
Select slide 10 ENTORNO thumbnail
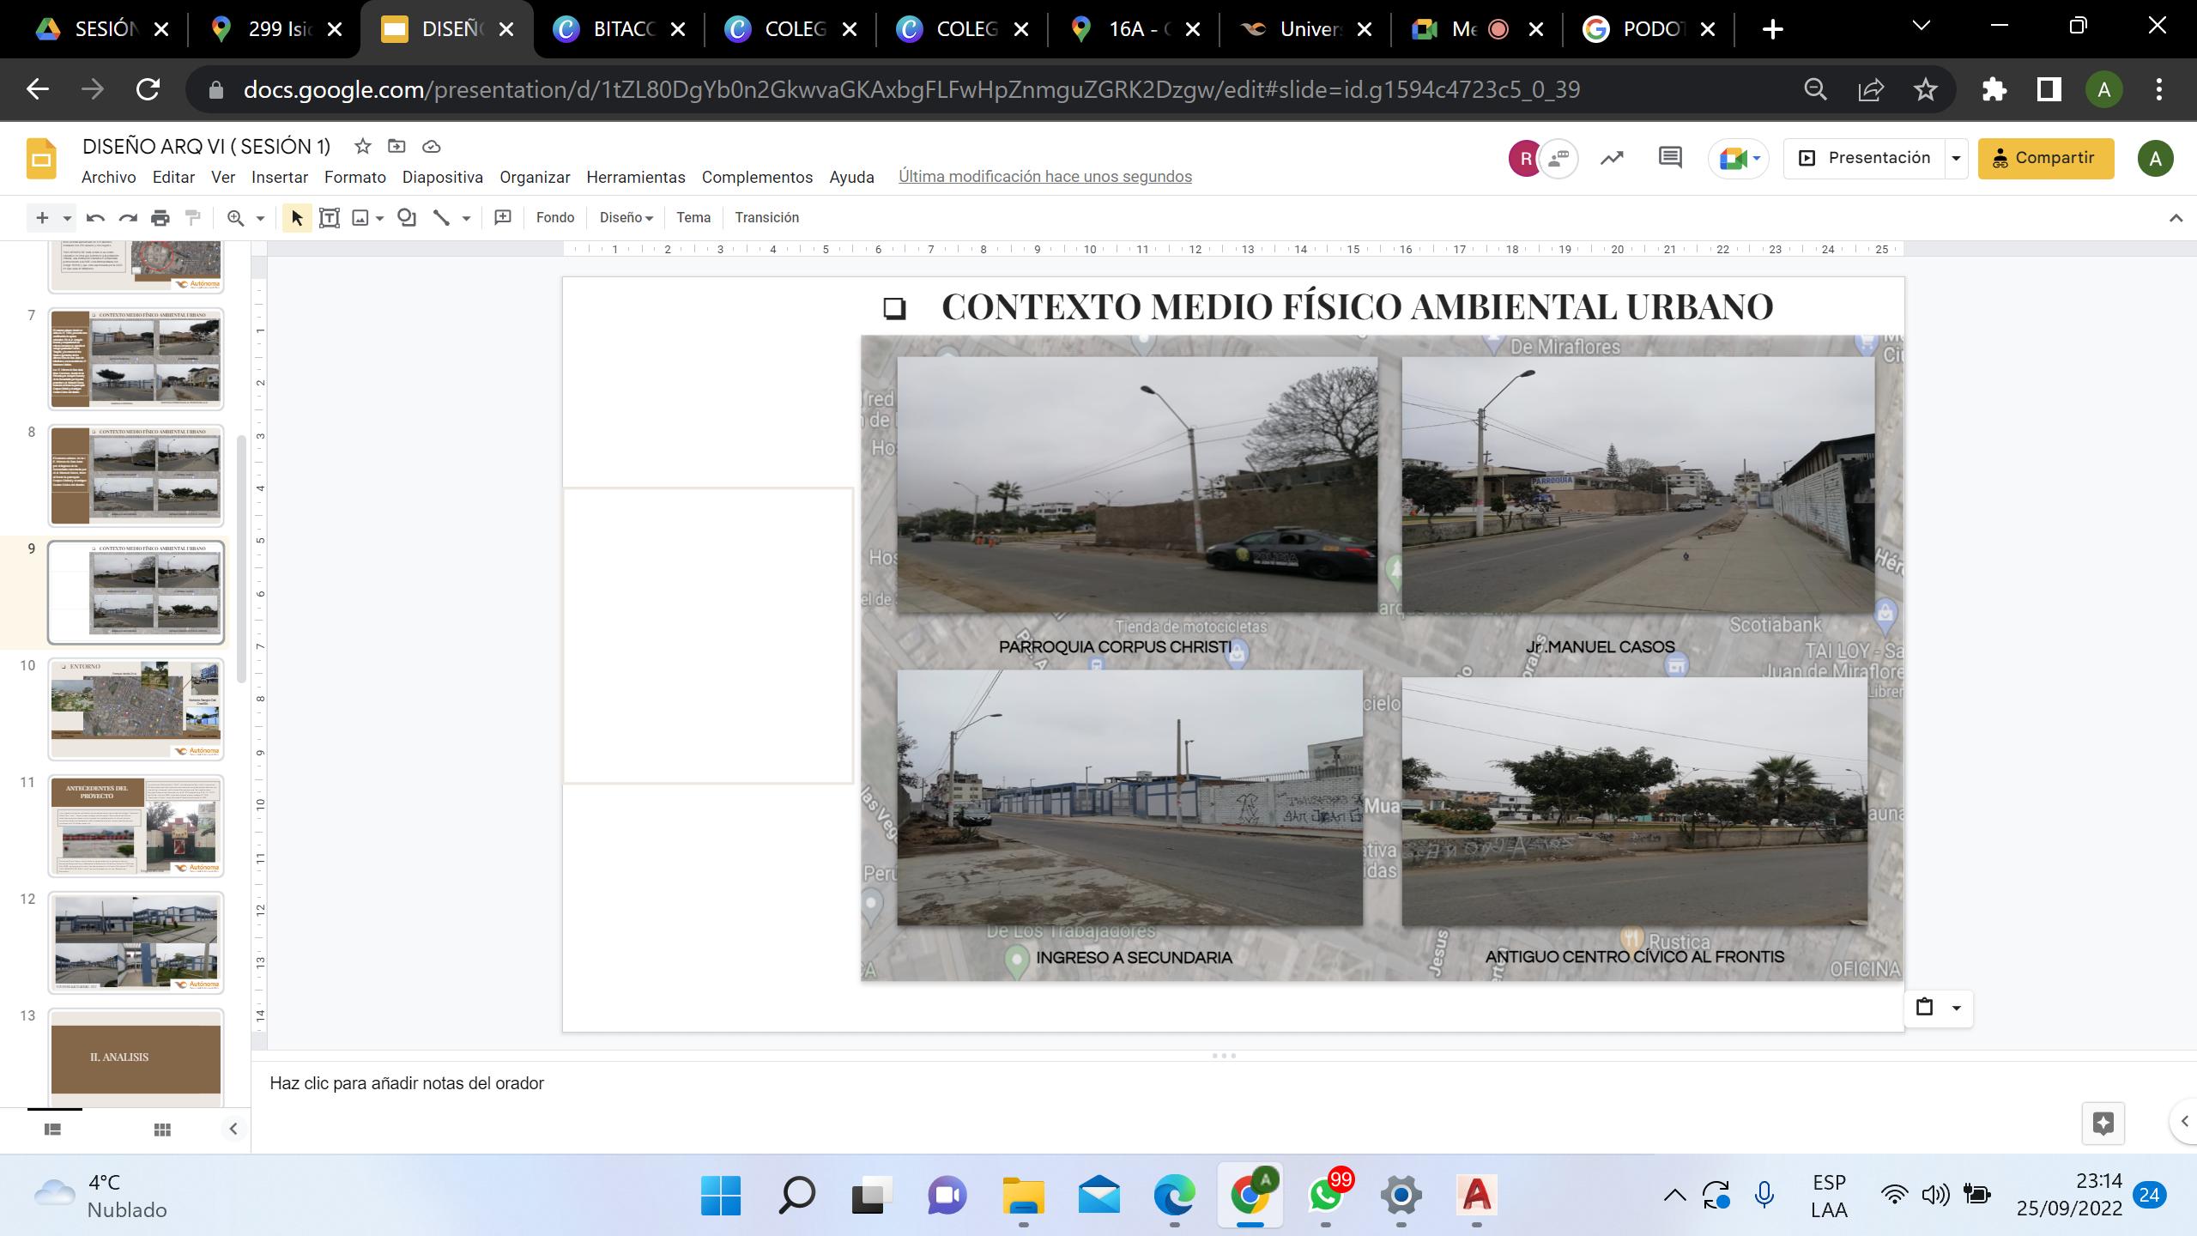tap(136, 709)
